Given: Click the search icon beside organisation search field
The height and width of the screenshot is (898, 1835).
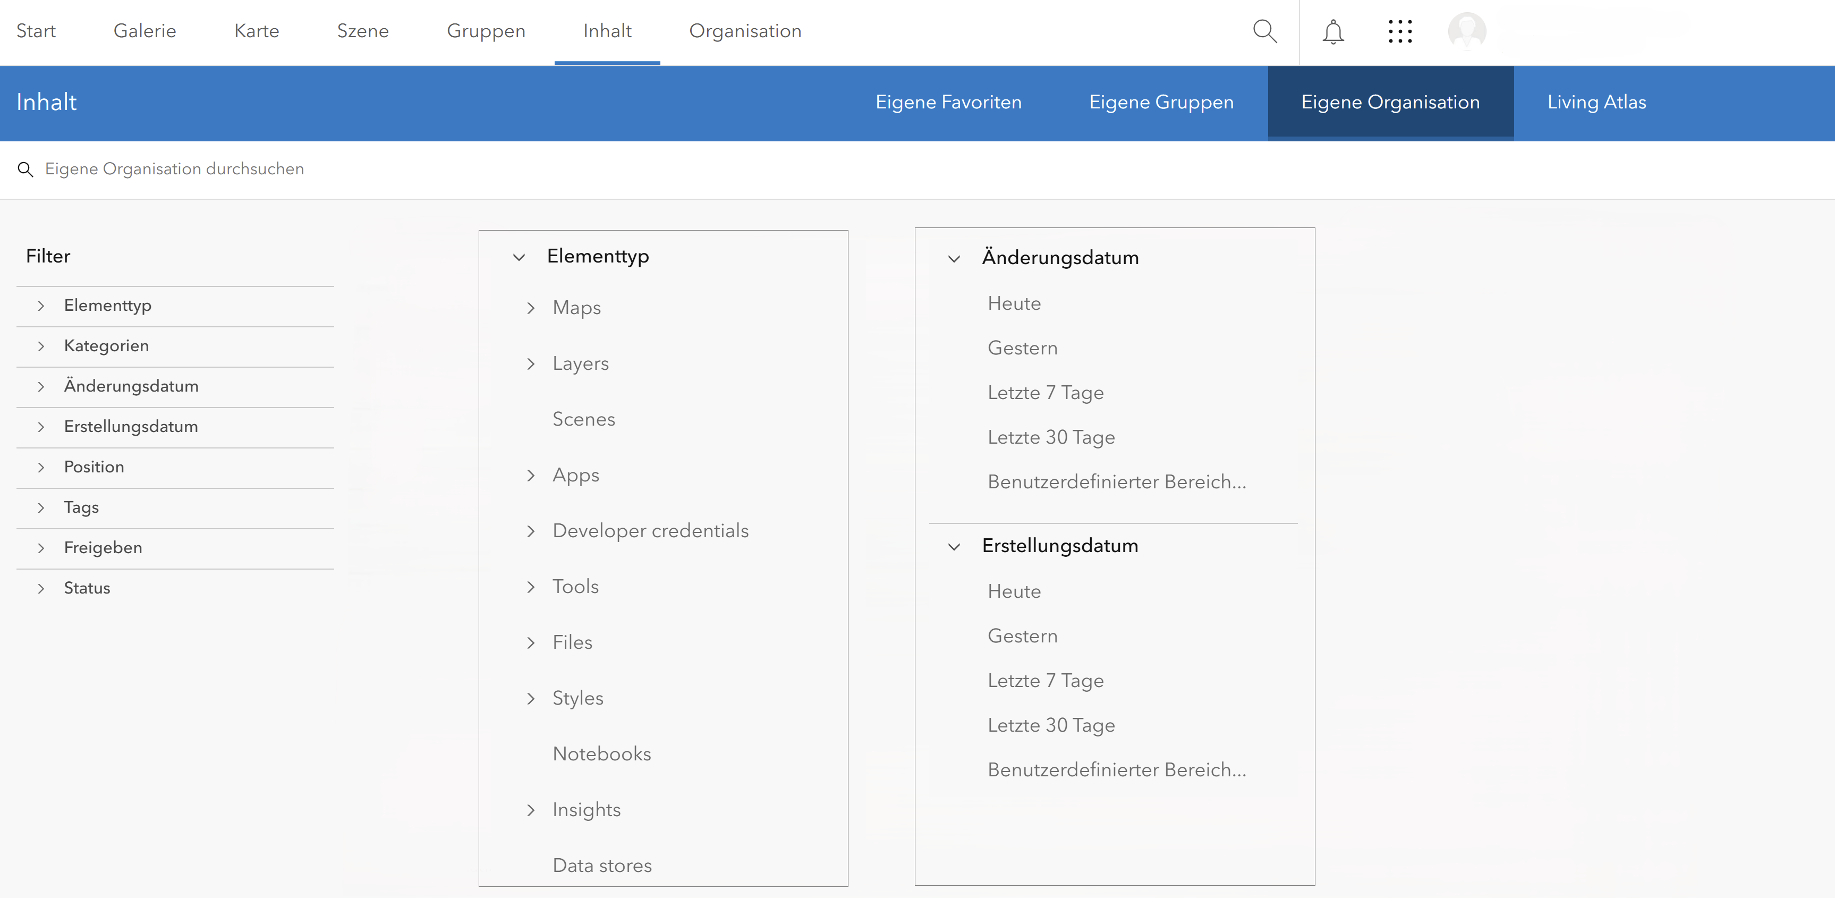Looking at the screenshot, I should (x=26, y=169).
